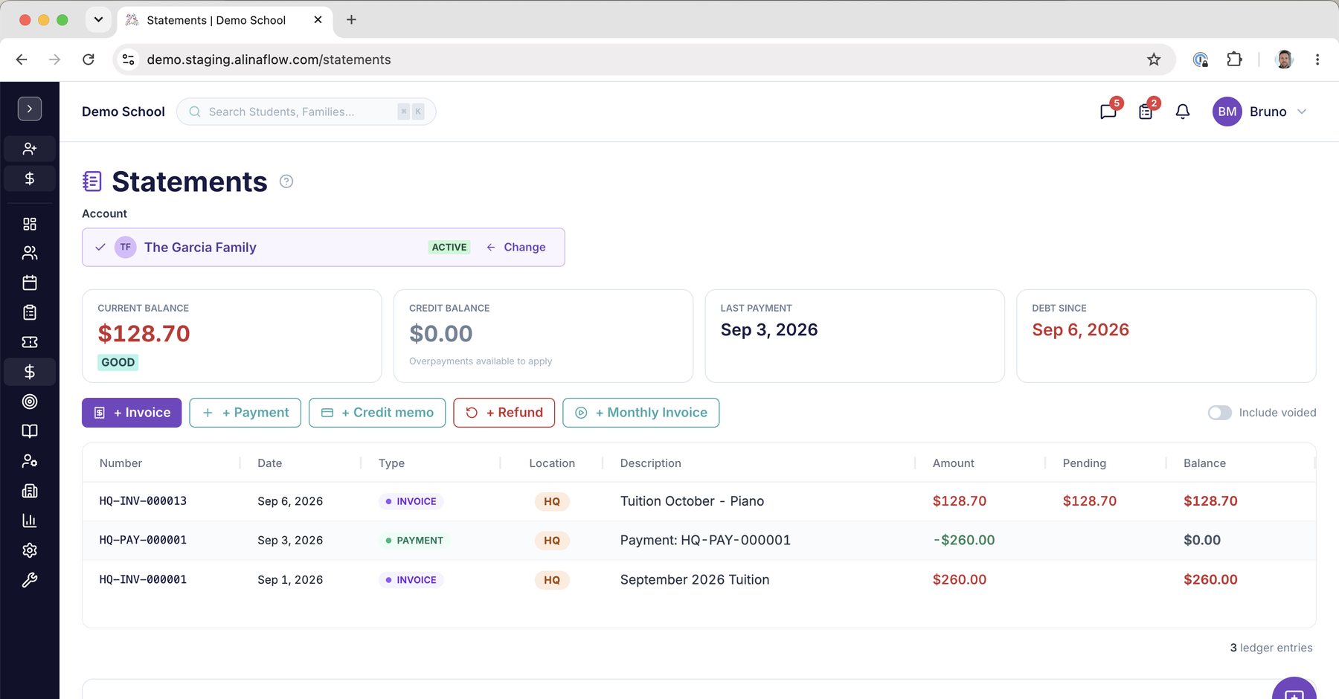Open entry HQ-INV-000001
The height and width of the screenshot is (699, 1339).
point(143,579)
